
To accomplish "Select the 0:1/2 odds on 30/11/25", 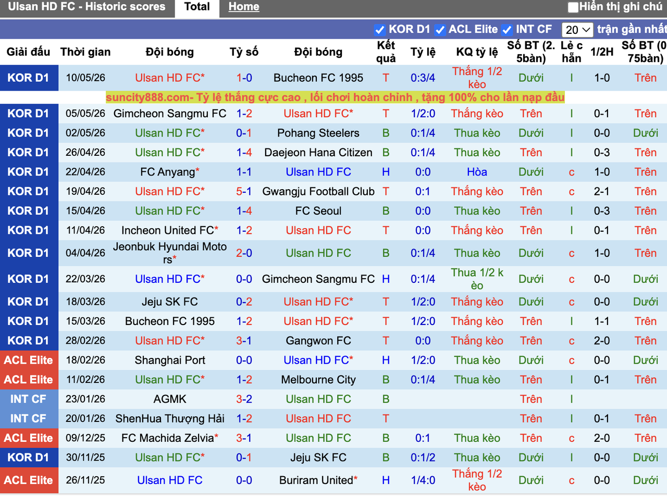I will (x=423, y=457).
